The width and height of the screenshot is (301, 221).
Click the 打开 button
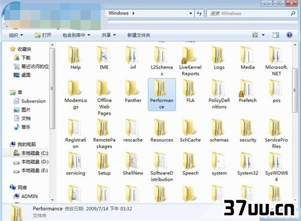point(43,35)
